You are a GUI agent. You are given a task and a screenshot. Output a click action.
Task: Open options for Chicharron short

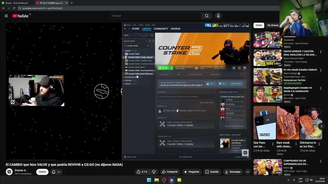319,144
